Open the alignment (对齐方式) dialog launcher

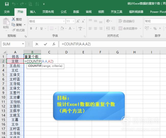click(141, 36)
